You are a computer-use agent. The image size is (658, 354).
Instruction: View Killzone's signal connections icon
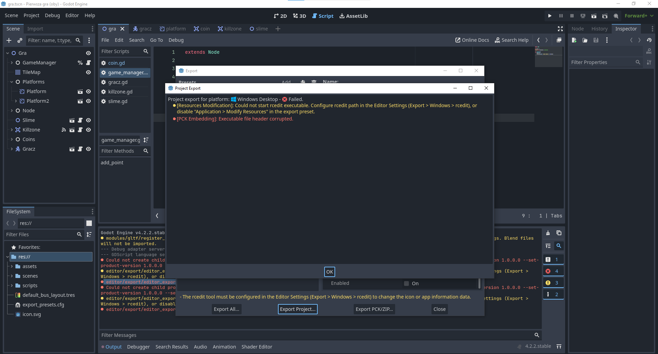[63, 130]
